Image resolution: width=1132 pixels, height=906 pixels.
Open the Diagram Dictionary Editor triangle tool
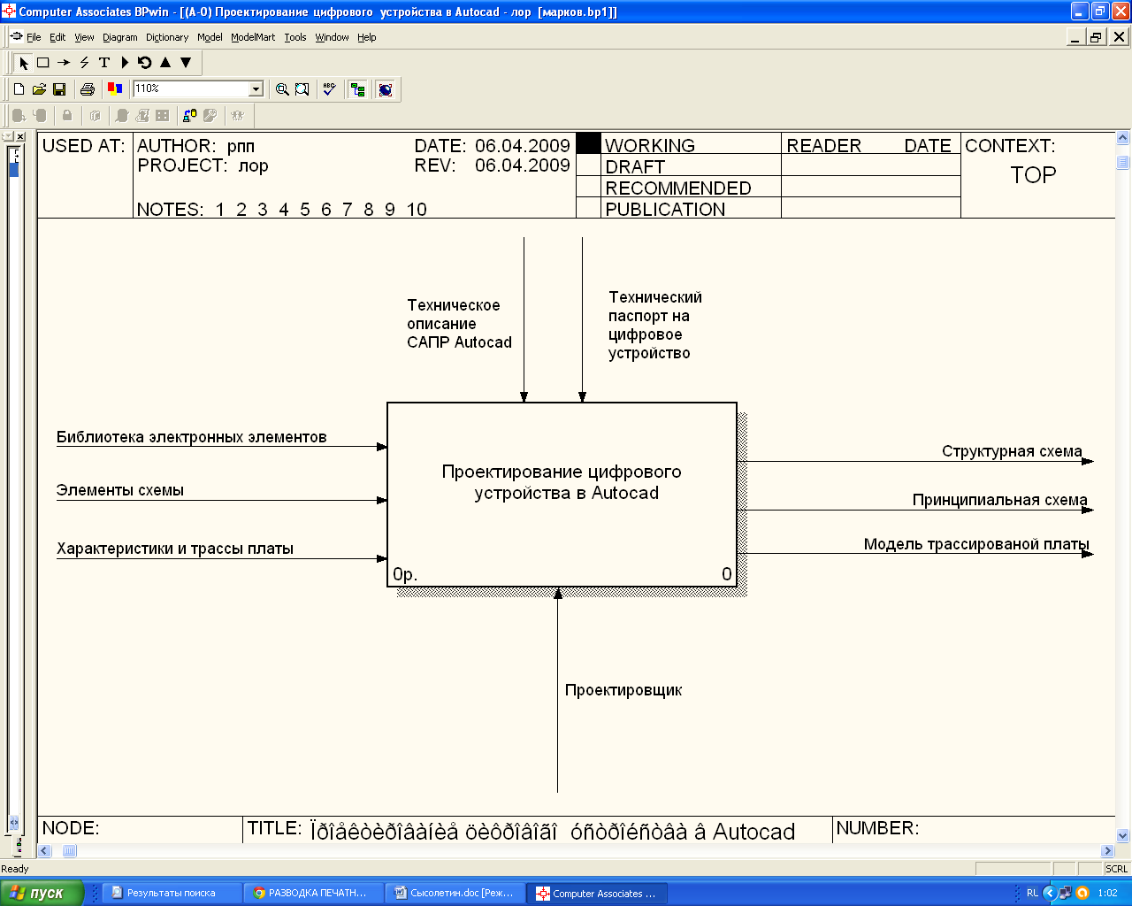pos(125,63)
